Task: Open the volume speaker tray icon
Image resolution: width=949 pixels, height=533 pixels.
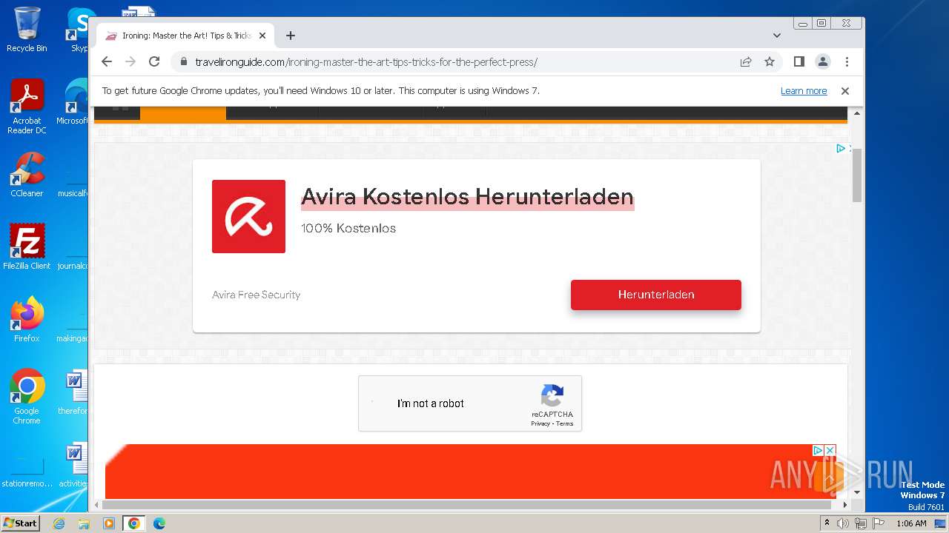Action: [x=843, y=523]
